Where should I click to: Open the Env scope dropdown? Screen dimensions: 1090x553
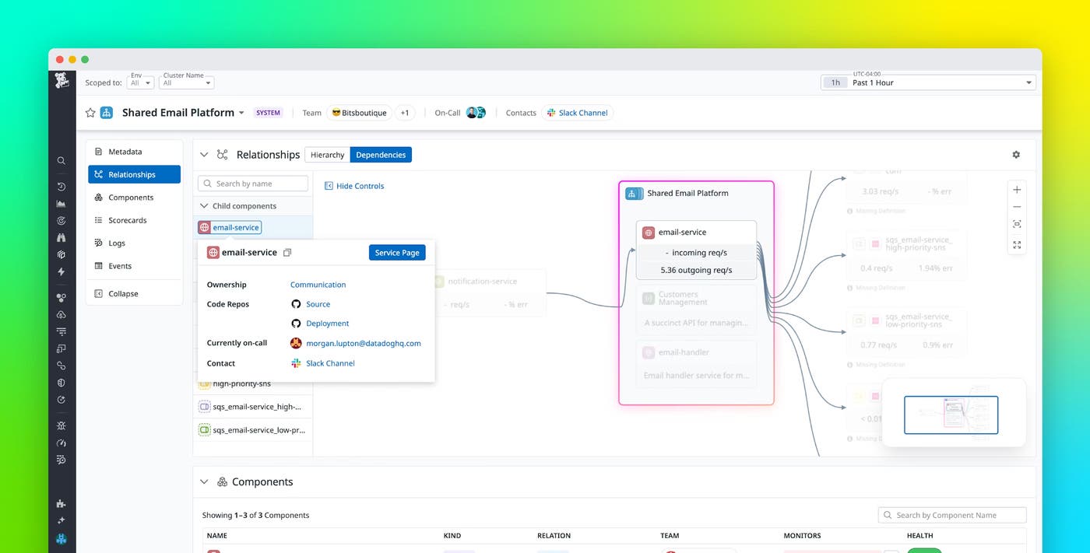click(x=140, y=82)
